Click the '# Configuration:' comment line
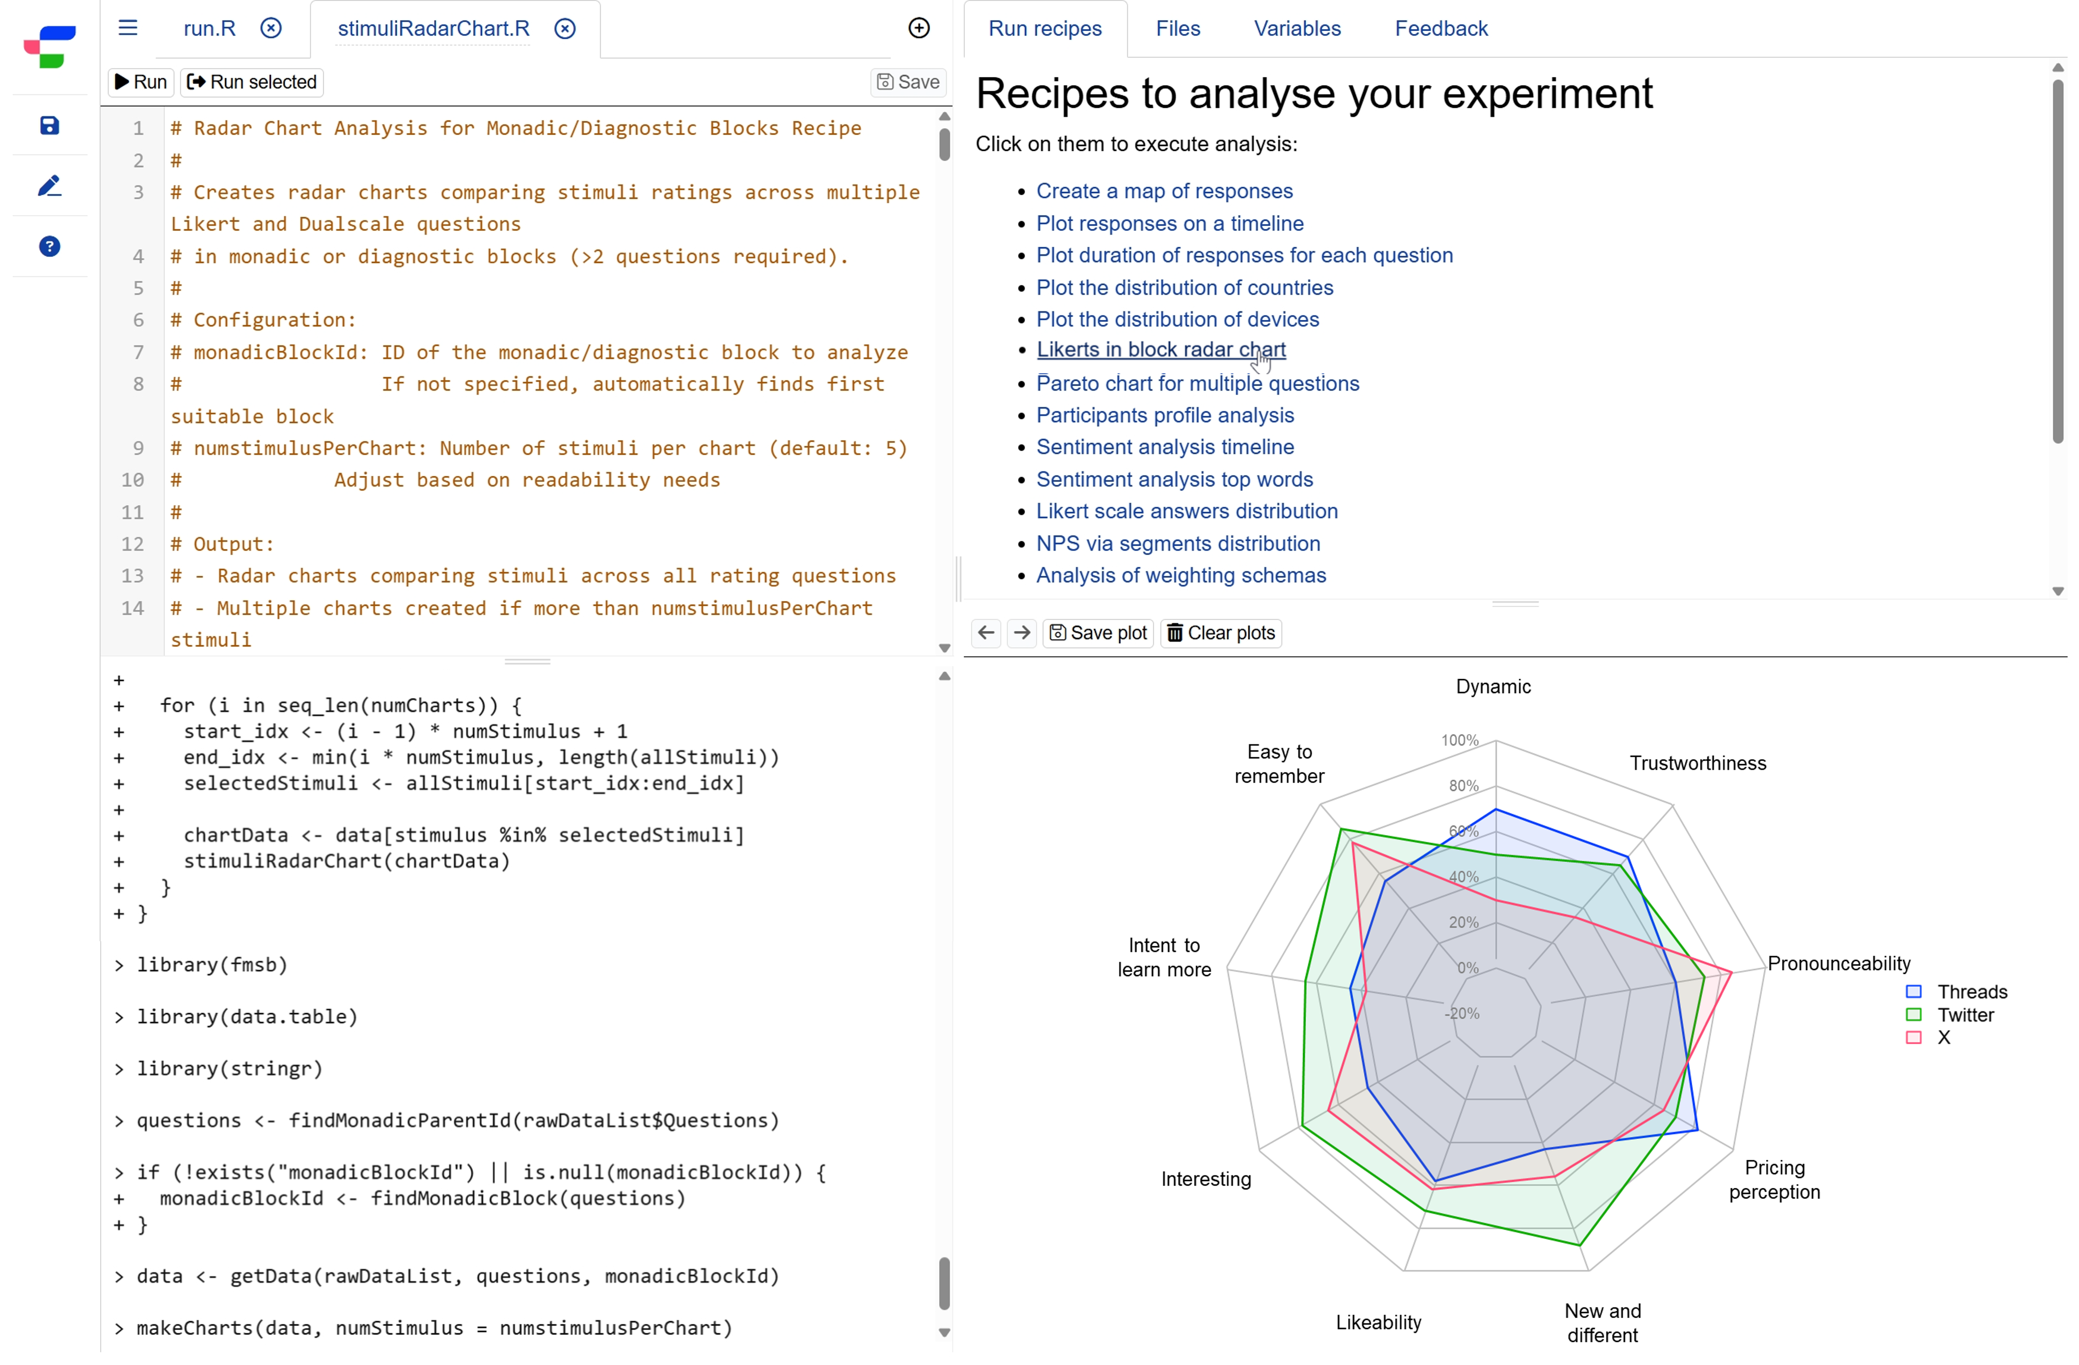 click(264, 321)
